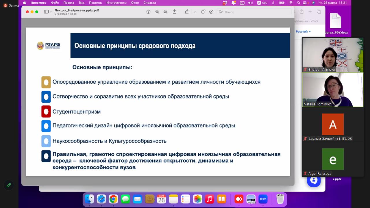Launch Safari from the Dock
This screenshot has height=208, width=370.
[101, 199]
